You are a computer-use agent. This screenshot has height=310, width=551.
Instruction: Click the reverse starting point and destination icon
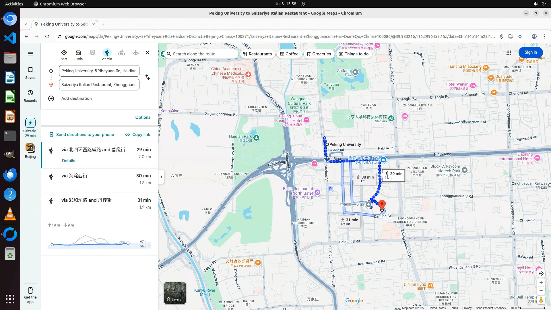(x=148, y=77)
